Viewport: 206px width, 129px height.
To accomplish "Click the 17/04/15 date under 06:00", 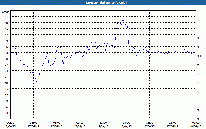I will (56, 126).
